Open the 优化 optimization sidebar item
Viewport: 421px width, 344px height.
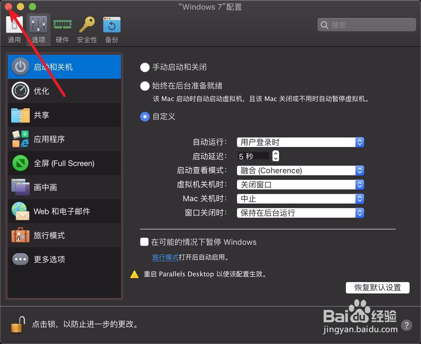click(x=64, y=91)
